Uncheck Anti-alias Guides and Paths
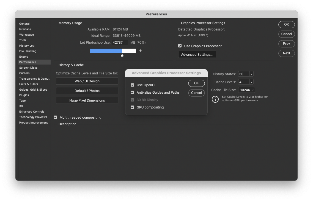 coord(132,92)
